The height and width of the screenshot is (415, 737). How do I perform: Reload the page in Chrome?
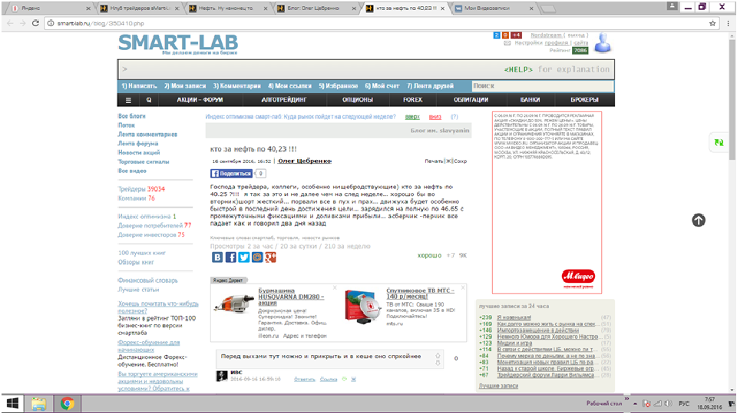tap(35, 23)
